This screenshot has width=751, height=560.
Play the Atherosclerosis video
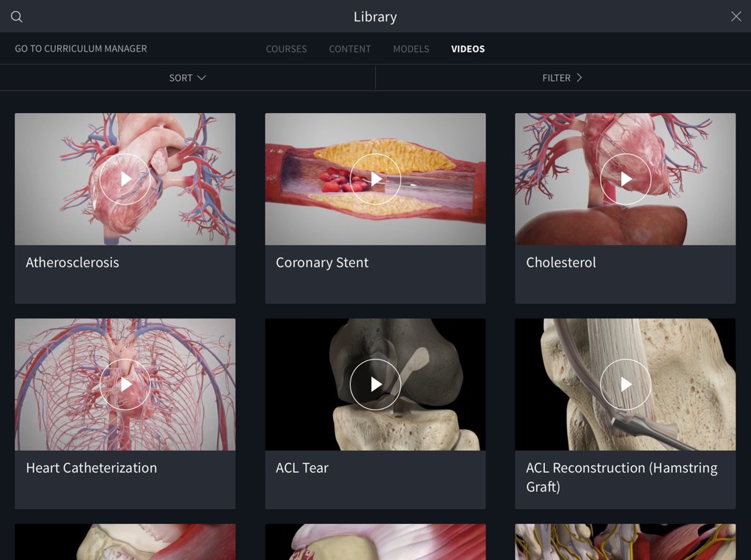tap(125, 179)
